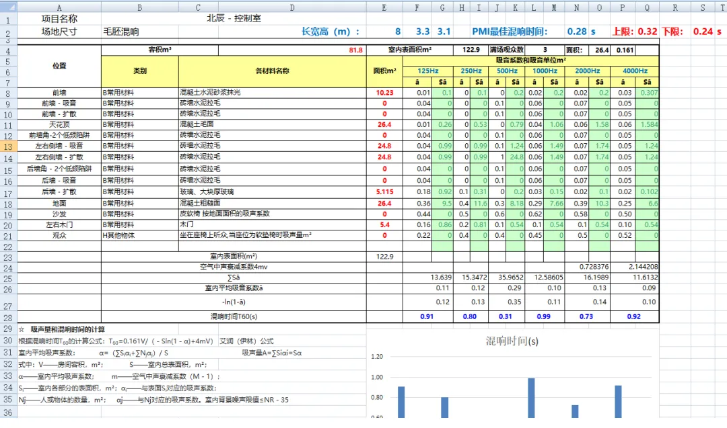Click the '500Hz' frequency header

click(507, 71)
